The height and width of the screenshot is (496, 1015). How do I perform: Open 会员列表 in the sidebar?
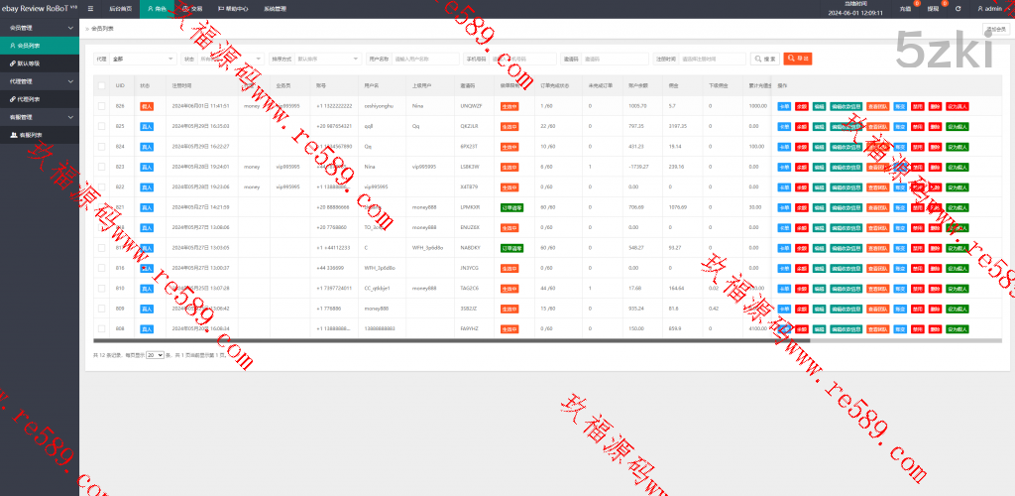click(40, 46)
